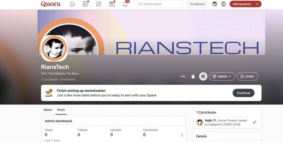Viewport: 283px width, 143px height.
Task: Click the Search Quora field
Action: [160, 4]
